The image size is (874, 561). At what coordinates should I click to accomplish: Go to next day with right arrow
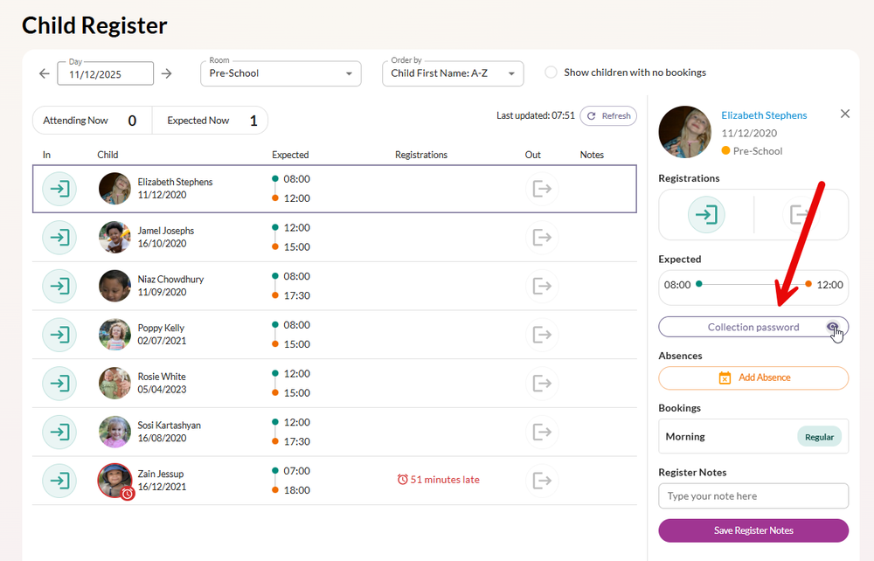click(167, 73)
